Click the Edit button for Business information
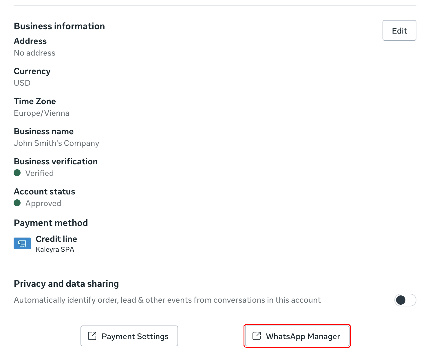 (399, 31)
